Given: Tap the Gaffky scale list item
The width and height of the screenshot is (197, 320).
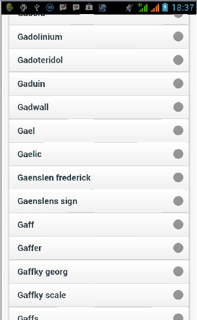Looking at the screenshot, I should click(x=99, y=295).
